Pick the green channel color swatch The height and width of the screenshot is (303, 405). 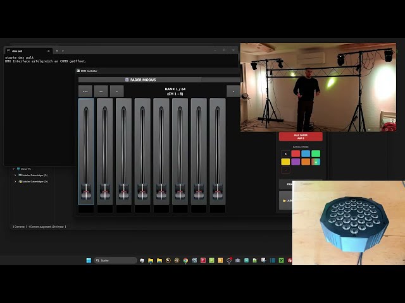(x=316, y=154)
